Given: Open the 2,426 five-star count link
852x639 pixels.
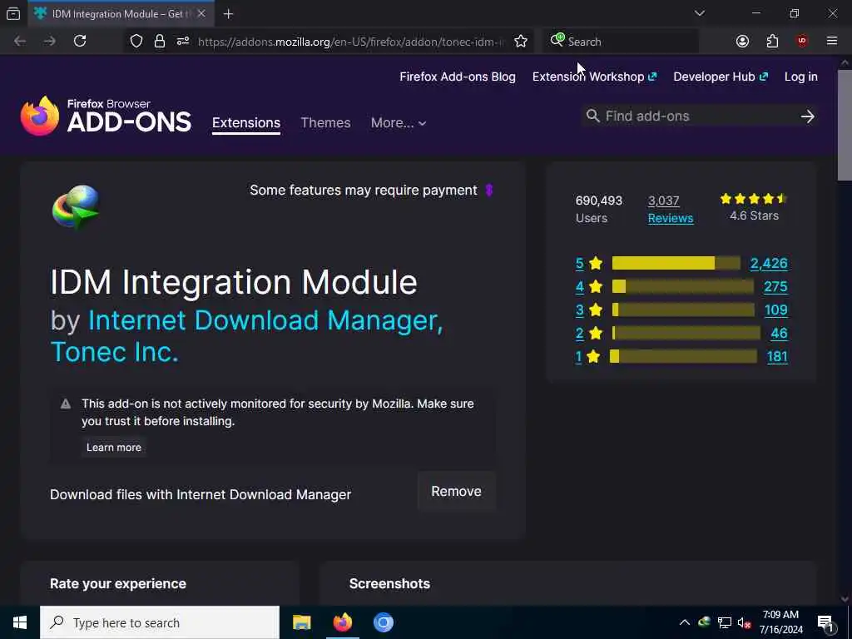Looking at the screenshot, I should (x=769, y=264).
